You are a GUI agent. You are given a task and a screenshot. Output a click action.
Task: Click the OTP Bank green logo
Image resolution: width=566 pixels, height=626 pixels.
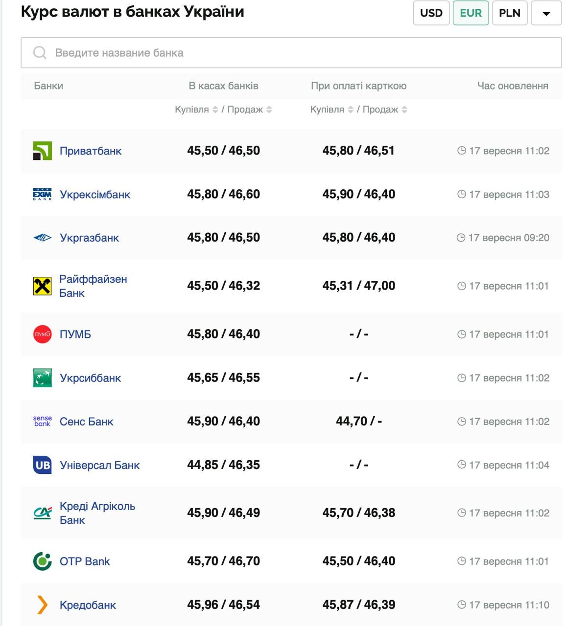pyautogui.click(x=42, y=561)
